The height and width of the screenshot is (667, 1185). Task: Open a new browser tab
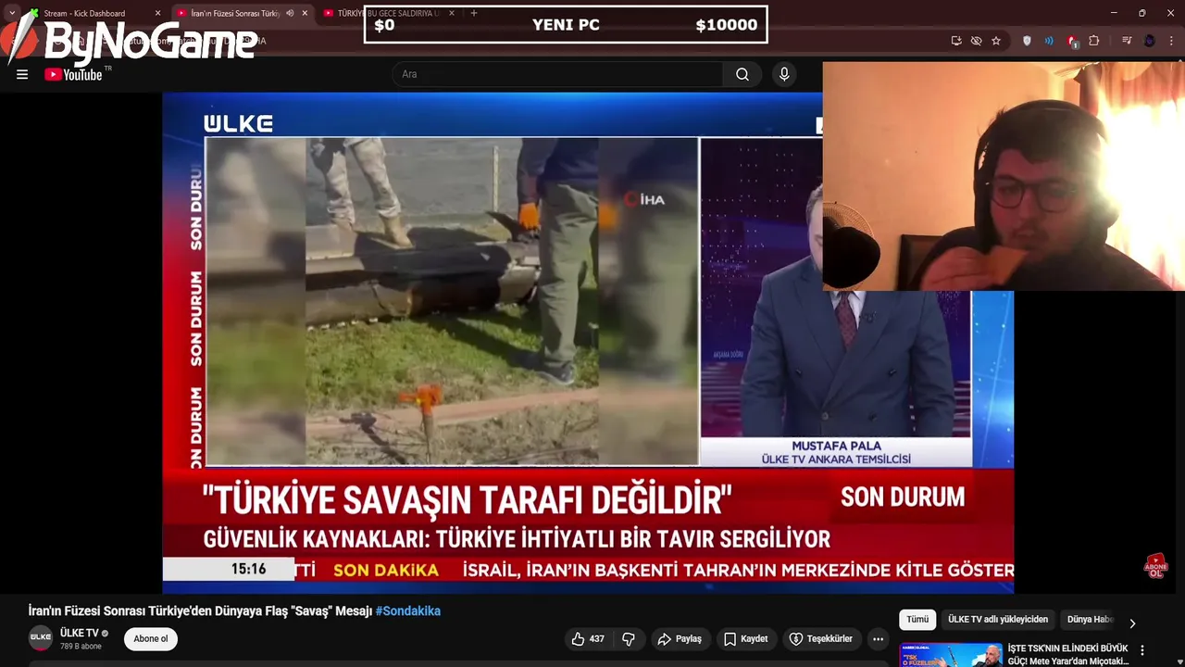[474, 13]
